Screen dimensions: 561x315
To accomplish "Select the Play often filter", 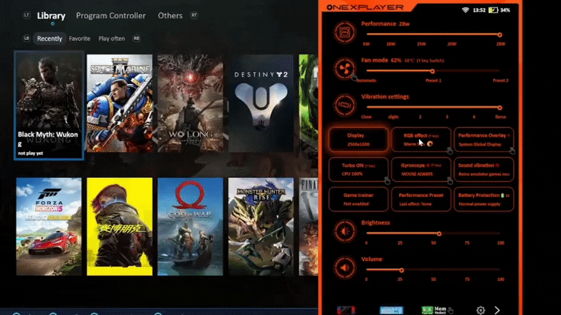I will [112, 39].
